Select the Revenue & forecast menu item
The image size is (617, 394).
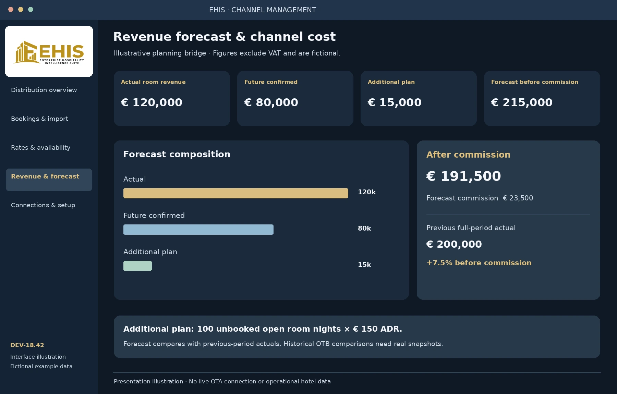49,180
